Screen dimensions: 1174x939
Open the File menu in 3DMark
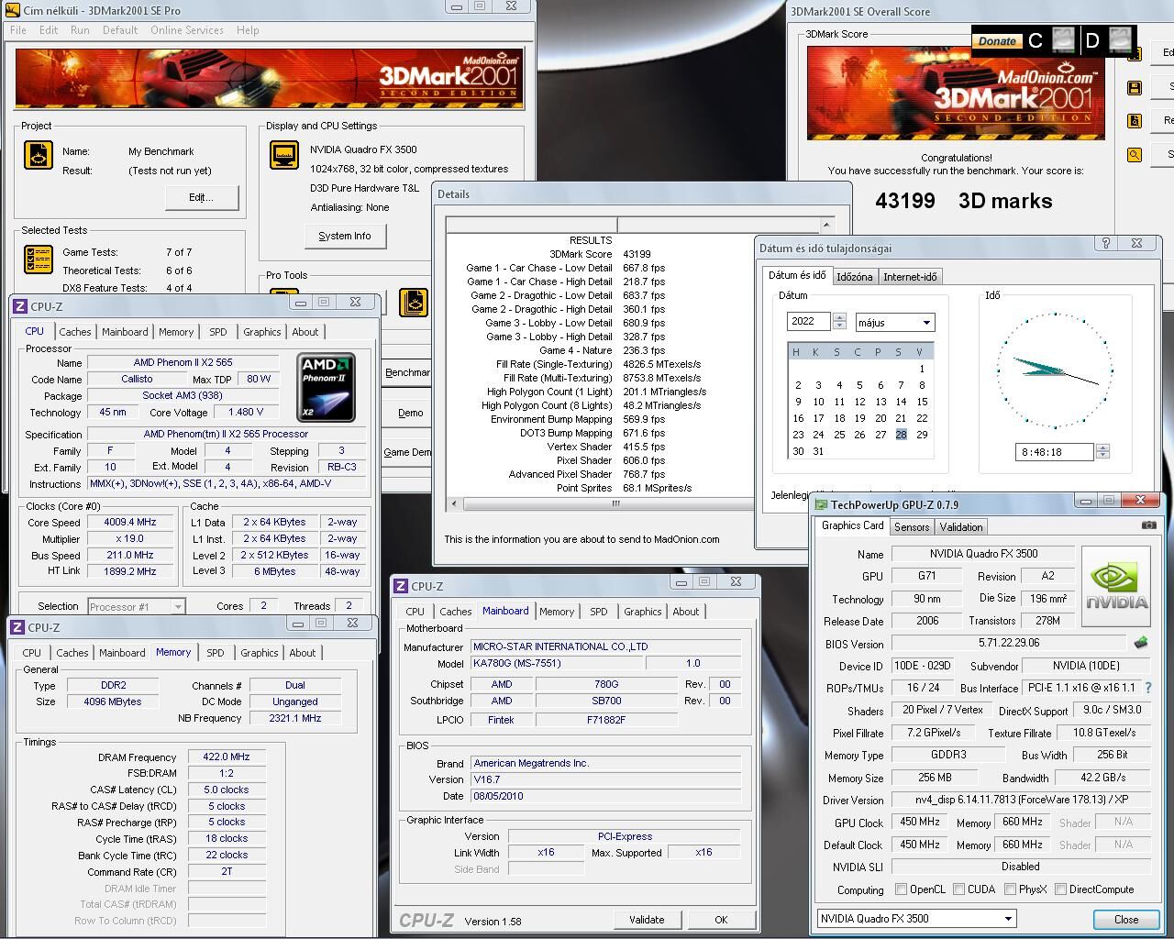tap(18, 30)
